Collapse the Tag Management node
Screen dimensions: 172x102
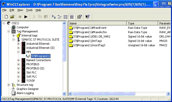(x=8, y=32)
